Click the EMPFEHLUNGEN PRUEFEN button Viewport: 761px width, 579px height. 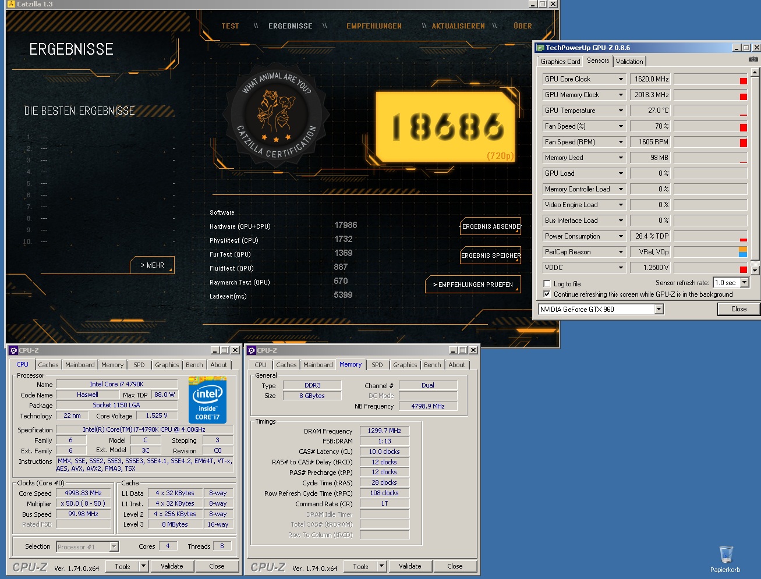point(473,285)
